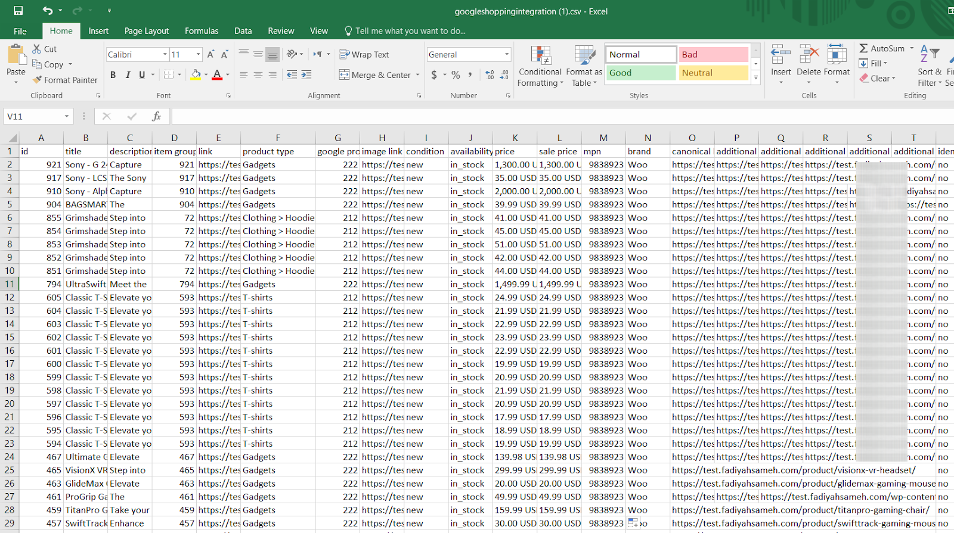Open the General number format dropdown
This screenshot has height=533, width=954.
(507, 54)
